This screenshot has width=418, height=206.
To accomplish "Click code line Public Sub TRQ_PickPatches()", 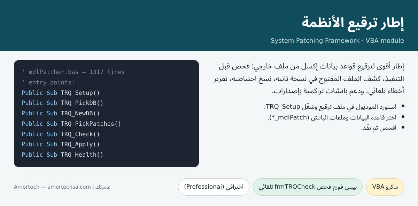I will click(x=71, y=124).
